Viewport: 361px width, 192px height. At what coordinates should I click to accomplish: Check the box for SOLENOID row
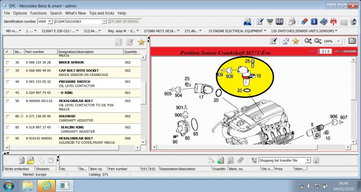8,116
